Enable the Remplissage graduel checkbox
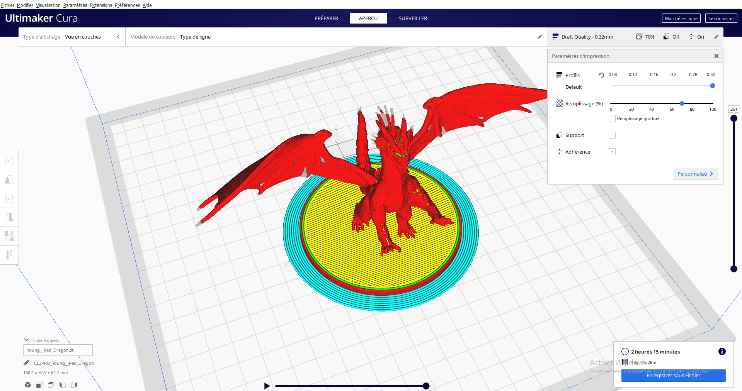The height and width of the screenshot is (391, 742). point(612,118)
